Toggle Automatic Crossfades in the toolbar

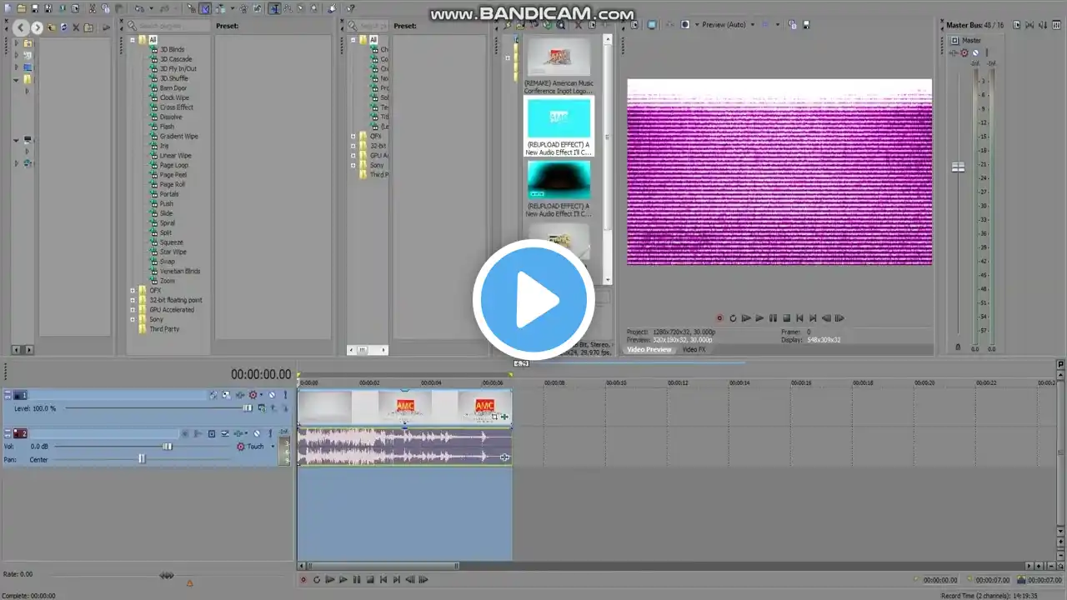[204, 8]
